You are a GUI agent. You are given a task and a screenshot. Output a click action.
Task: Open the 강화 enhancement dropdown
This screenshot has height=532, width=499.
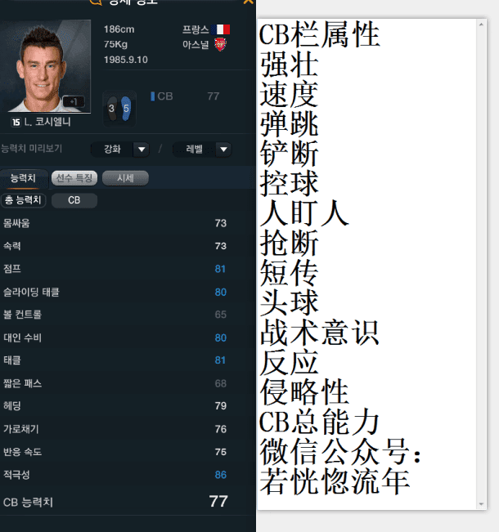(x=120, y=150)
